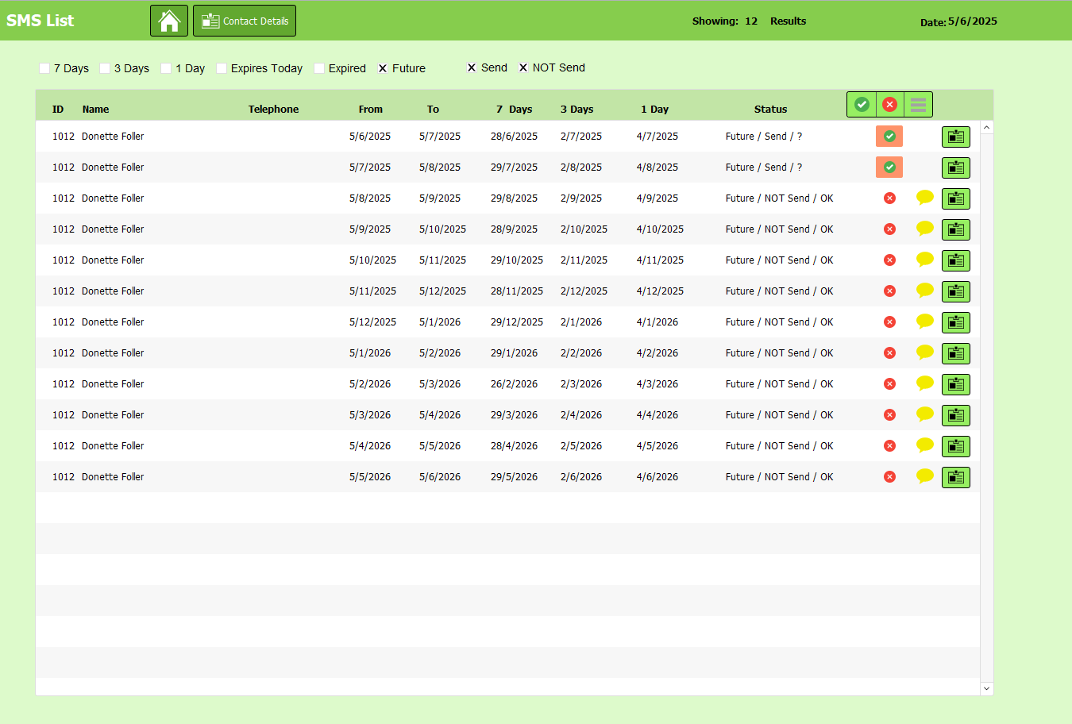Open contact card for 5/1/2026 row
Screen dimensions: 1072x724
pyautogui.click(x=956, y=353)
